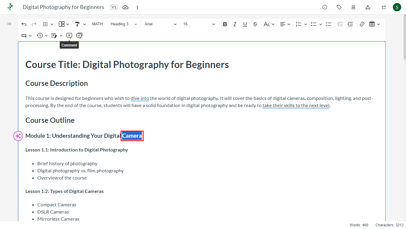Toggle underline formatting
This screenshot has height=229, width=406.
245,24
